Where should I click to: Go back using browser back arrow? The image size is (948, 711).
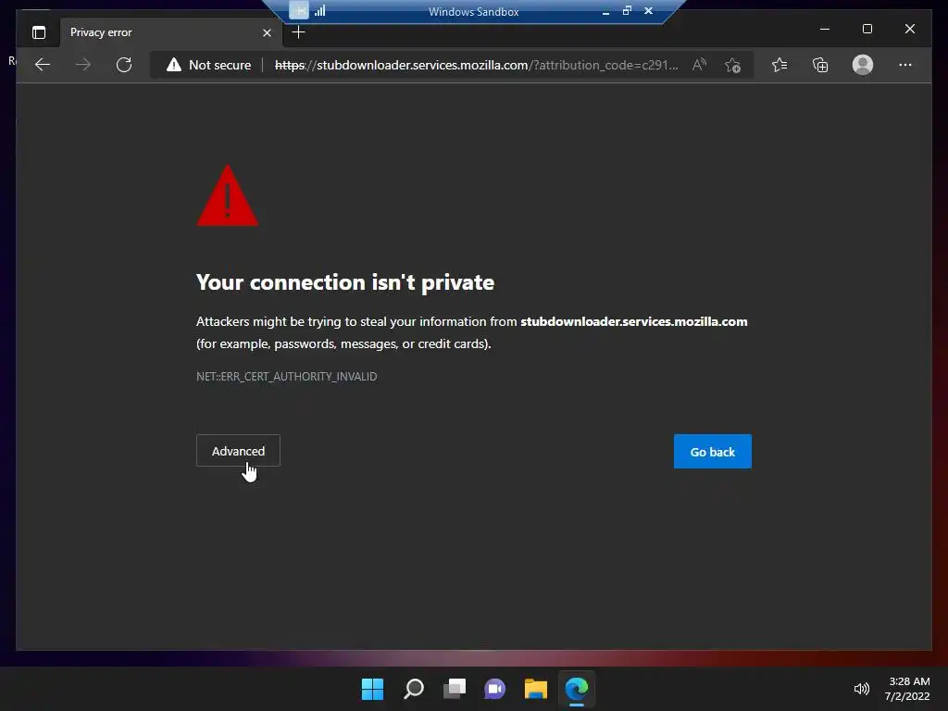coord(43,65)
